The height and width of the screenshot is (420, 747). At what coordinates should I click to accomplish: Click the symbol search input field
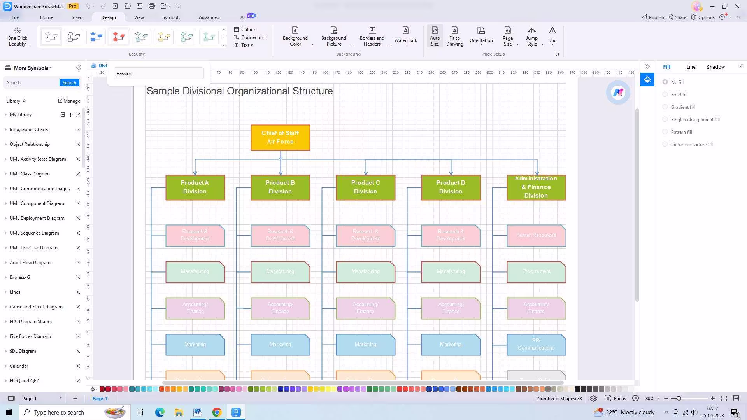click(x=31, y=83)
